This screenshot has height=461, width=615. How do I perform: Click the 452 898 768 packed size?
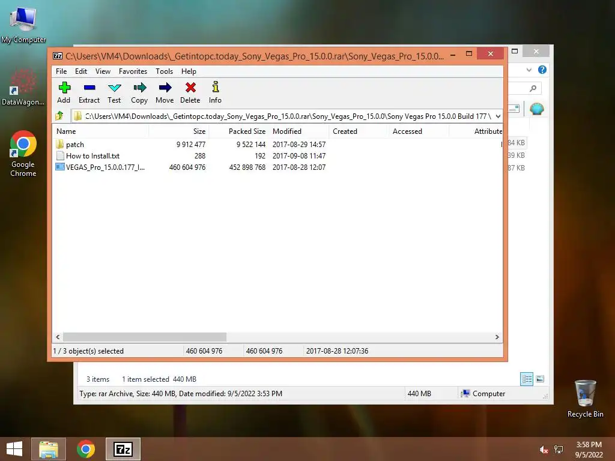point(247,167)
